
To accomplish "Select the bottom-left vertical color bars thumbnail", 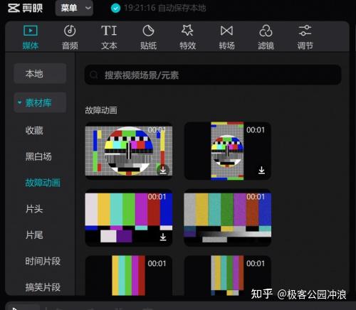I will [x=129, y=275].
